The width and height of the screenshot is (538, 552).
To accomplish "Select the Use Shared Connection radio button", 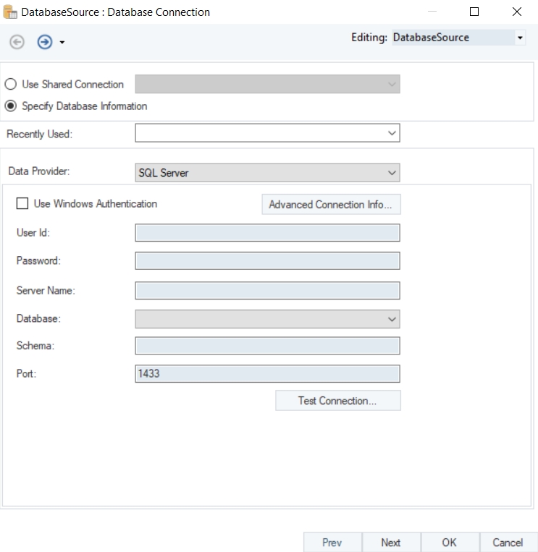I will click(x=11, y=85).
